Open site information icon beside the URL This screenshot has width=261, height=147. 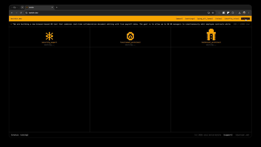click(x=26, y=13)
